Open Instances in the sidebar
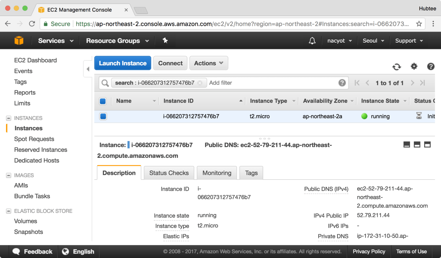This screenshot has height=258, width=441. tap(29, 128)
